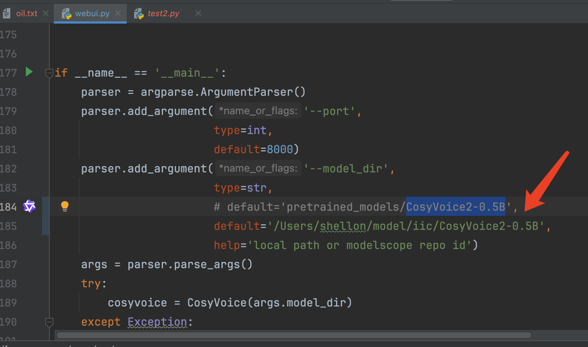Close the webui.py tab
The image size is (588, 347).
tap(118, 14)
